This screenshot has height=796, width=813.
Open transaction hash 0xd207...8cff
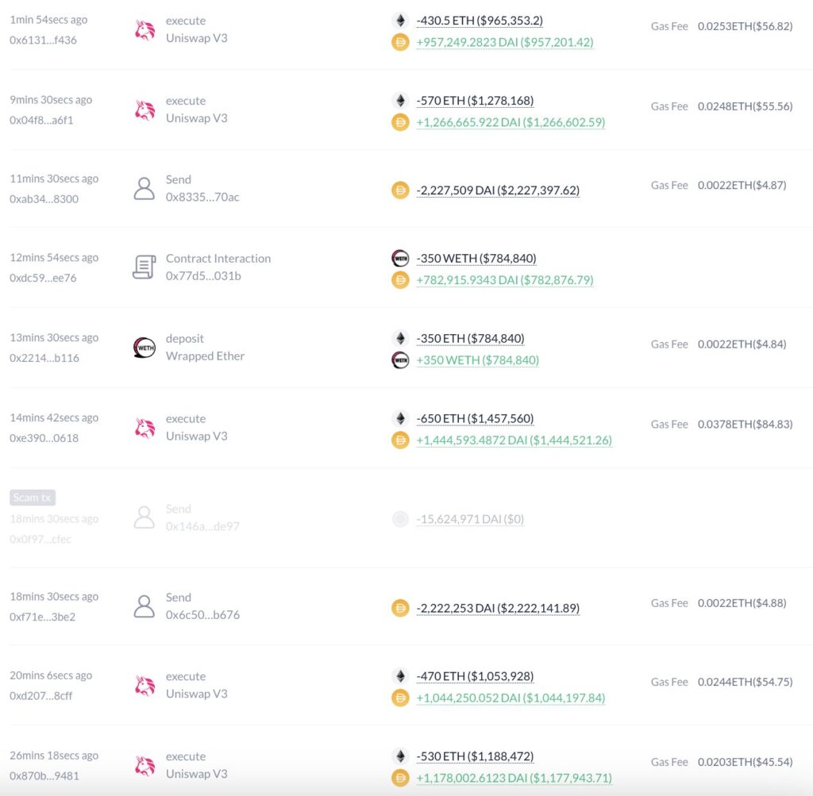(41, 696)
